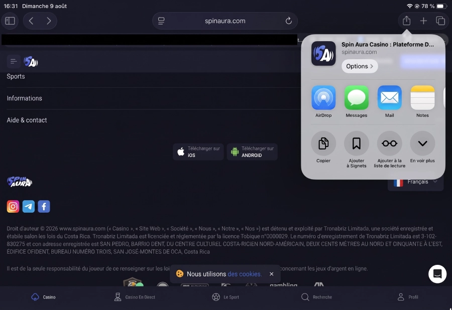
Task: Toggle the Safari sidebar icon
Action: (x=10, y=21)
